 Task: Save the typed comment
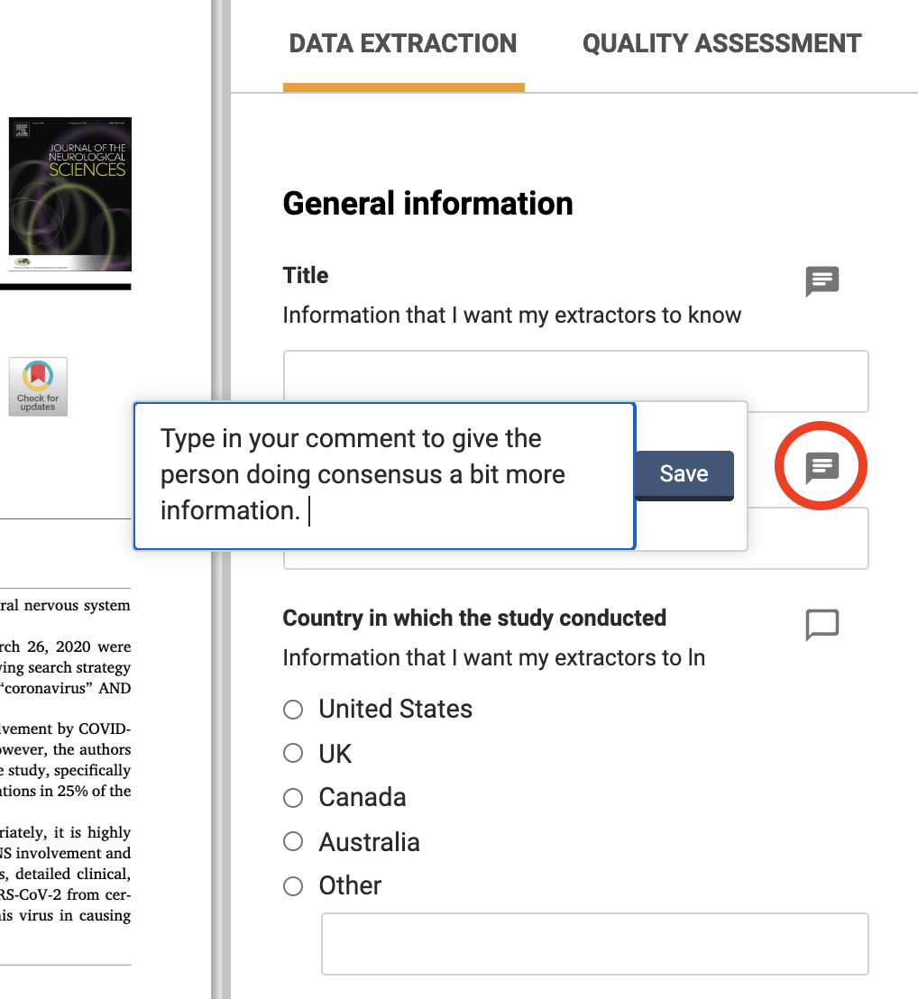pos(684,474)
